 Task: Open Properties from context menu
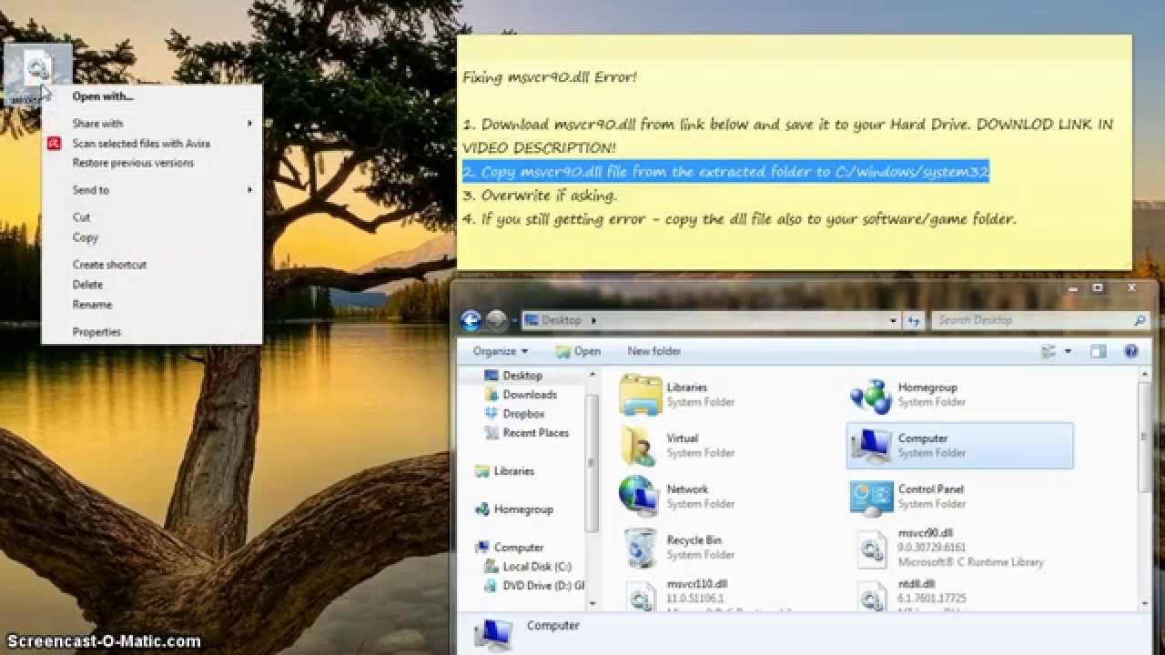tap(96, 332)
